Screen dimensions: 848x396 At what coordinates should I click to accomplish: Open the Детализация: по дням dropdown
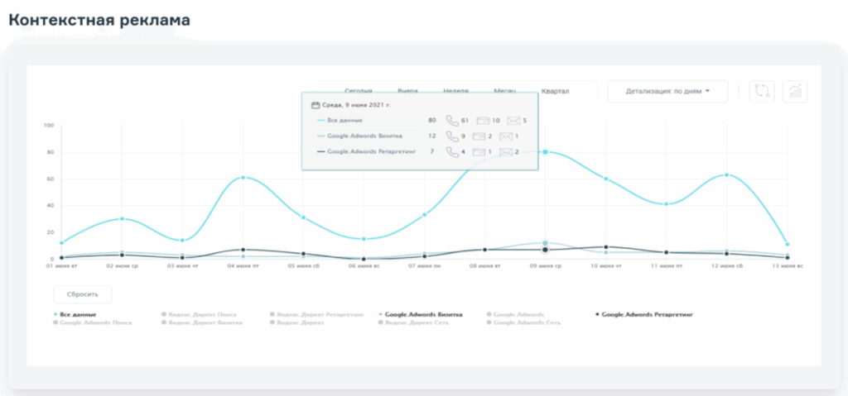coord(667,91)
